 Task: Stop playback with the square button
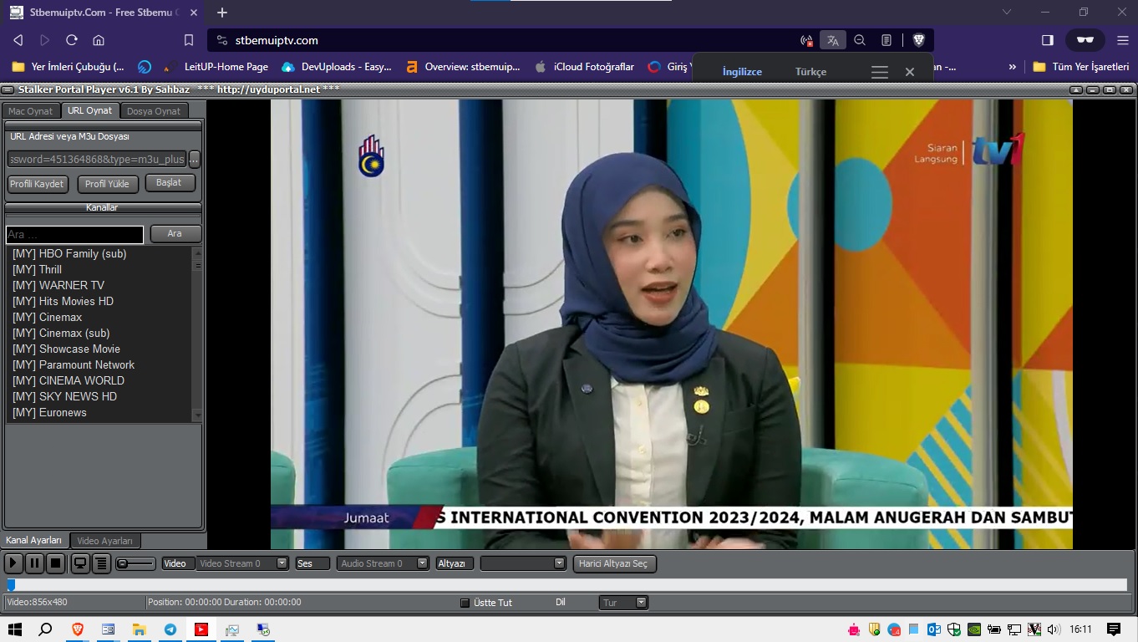click(55, 563)
